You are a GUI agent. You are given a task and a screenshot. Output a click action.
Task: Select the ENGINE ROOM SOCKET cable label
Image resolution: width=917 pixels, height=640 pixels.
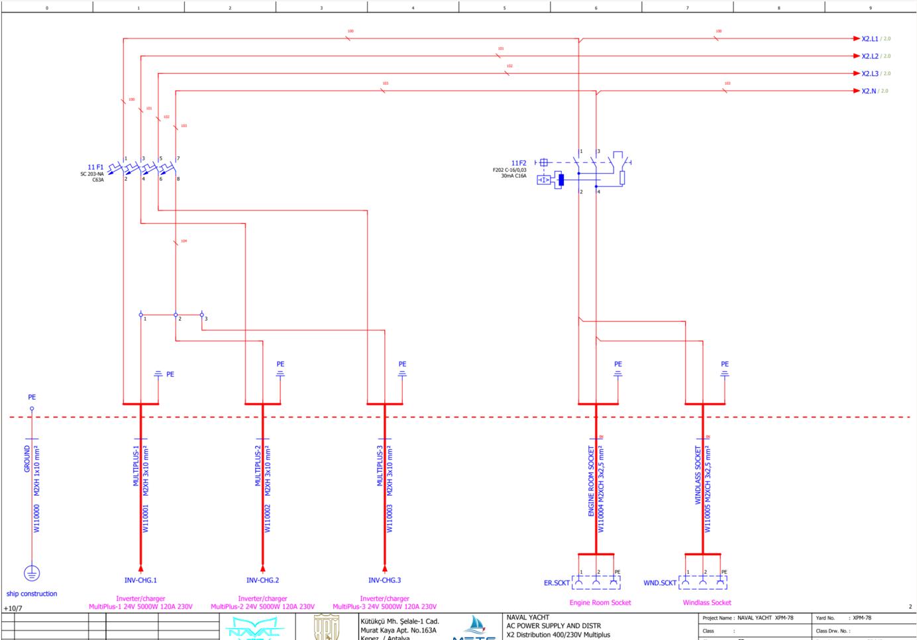tap(591, 481)
